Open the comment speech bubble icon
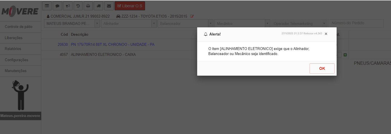This screenshot has height=134, width=391. coord(57,6)
